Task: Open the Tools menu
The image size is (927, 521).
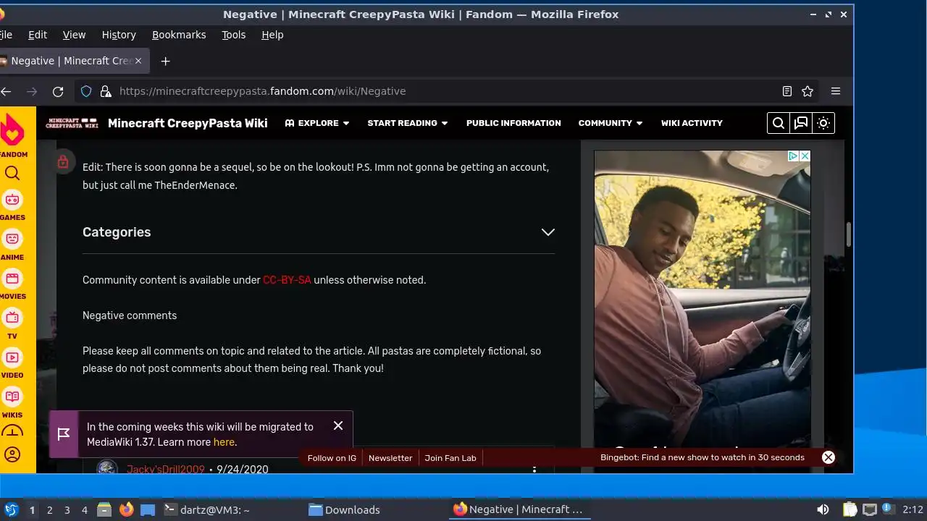Action: [x=233, y=35]
